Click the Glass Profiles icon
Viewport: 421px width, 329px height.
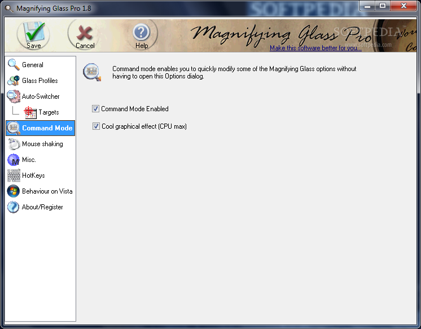click(x=14, y=81)
